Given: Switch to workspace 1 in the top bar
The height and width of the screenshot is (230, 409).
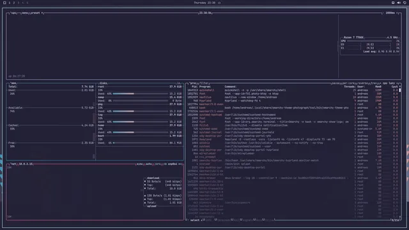Looking at the screenshot, I should [10, 3].
